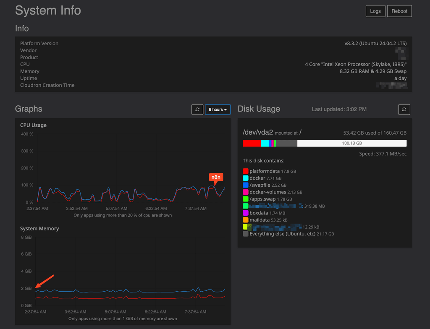Click '8.32 GB RAM & 4.29 GB Swap'
430x329 pixels.
(x=373, y=71)
